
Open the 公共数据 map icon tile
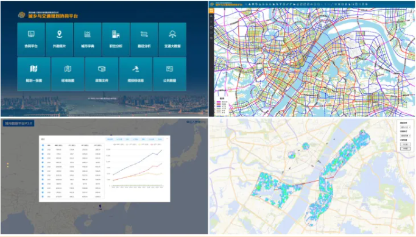pos(170,74)
